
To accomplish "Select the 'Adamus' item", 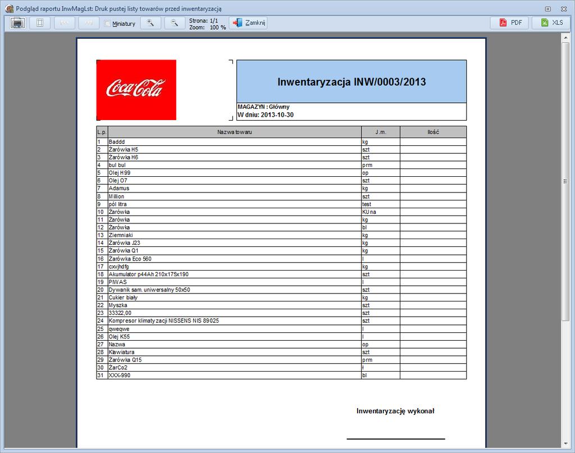I will (x=119, y=188).
